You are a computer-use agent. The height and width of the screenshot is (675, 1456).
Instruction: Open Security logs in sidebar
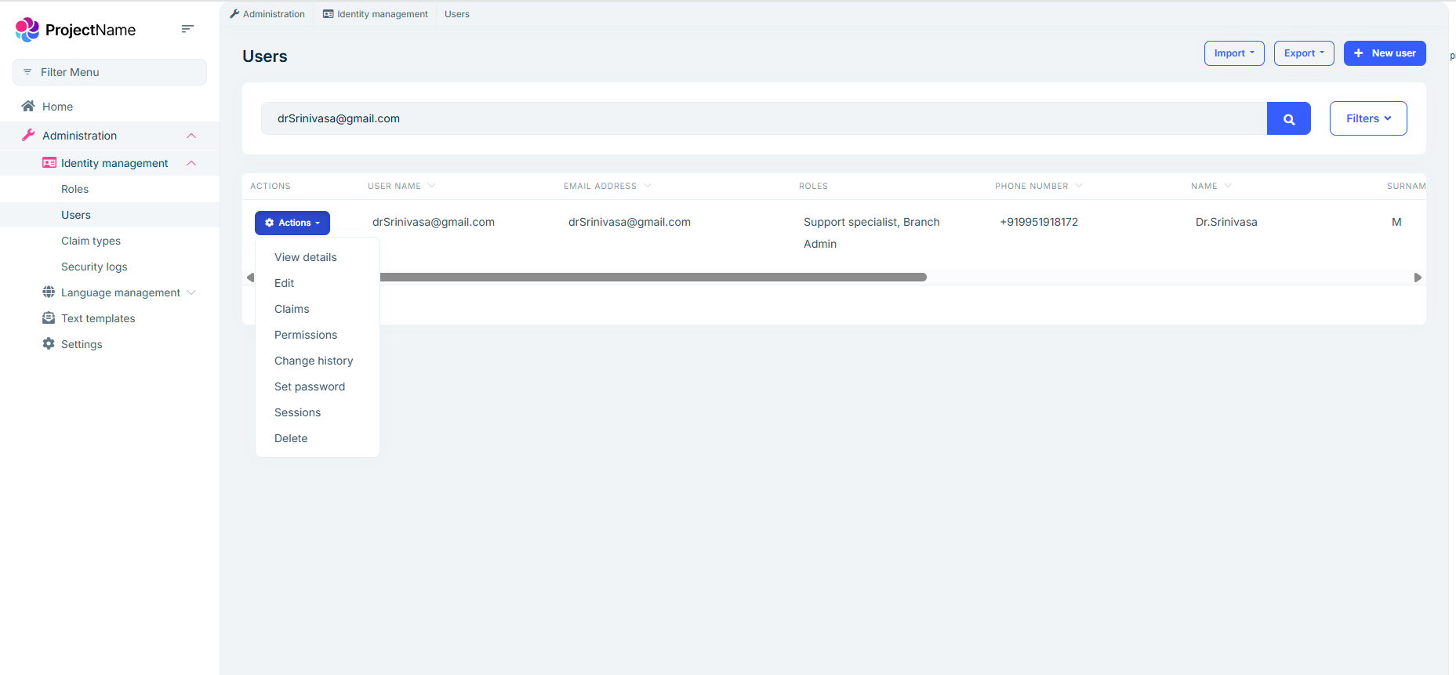click(x=94, y=267)
